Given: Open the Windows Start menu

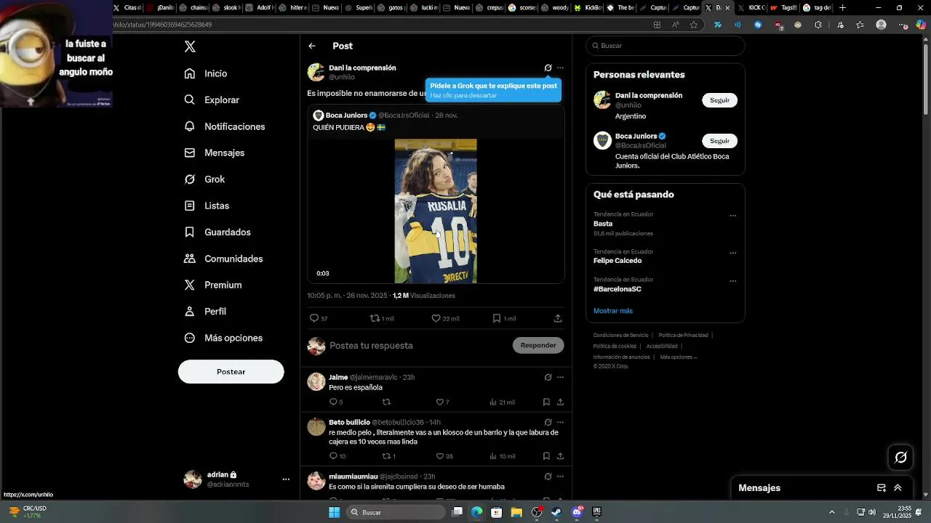Looking at the screenshot, I should pos(334,512).
